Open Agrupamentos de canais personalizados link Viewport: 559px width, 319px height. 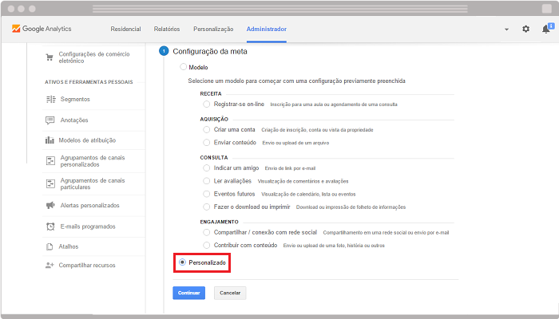[93, 161]
